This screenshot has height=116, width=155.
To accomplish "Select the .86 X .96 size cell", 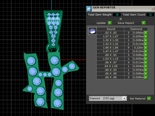I will [x=110, y=77].
